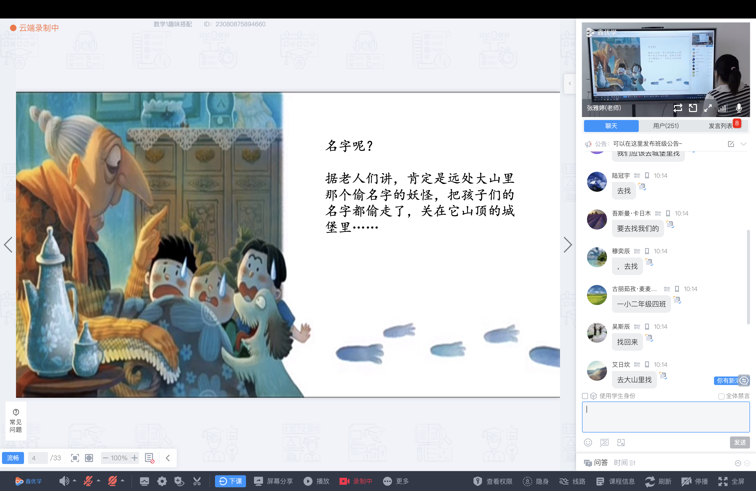Screen dimensions: 756x491
Task: Collapse Q&A panel with down arrow circle
Action: [x=747, y=463]
